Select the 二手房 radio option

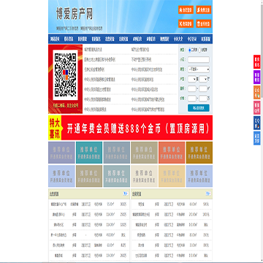tap(190, 50)
